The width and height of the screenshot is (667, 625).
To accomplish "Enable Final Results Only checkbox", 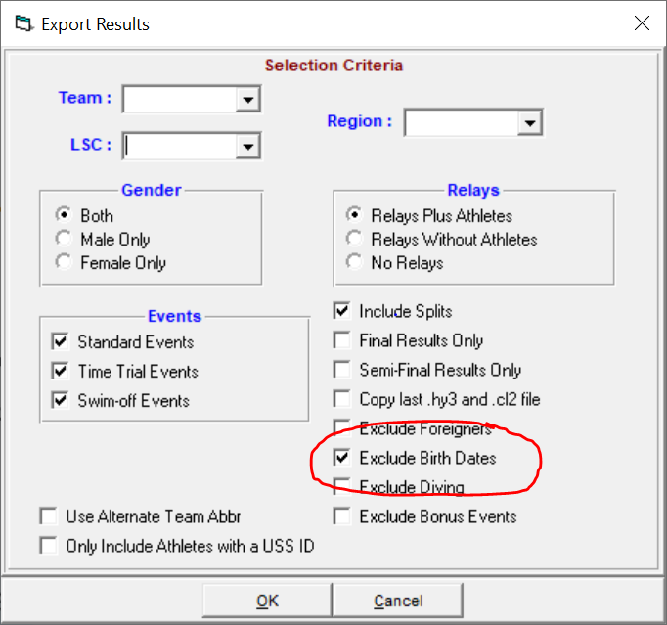I will 342,340.
